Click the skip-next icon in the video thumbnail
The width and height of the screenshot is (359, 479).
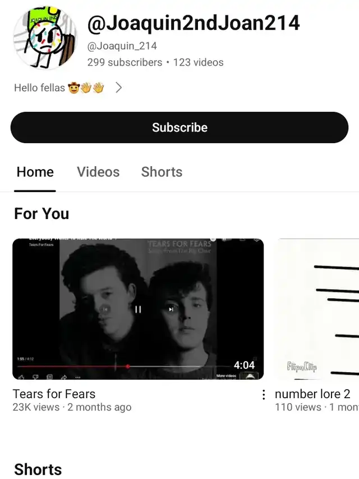point(171,309)
